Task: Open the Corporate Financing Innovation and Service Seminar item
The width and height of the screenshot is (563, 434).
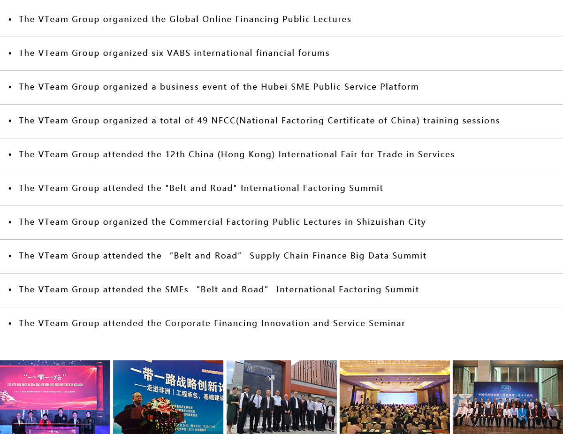Action: [212, 323]
